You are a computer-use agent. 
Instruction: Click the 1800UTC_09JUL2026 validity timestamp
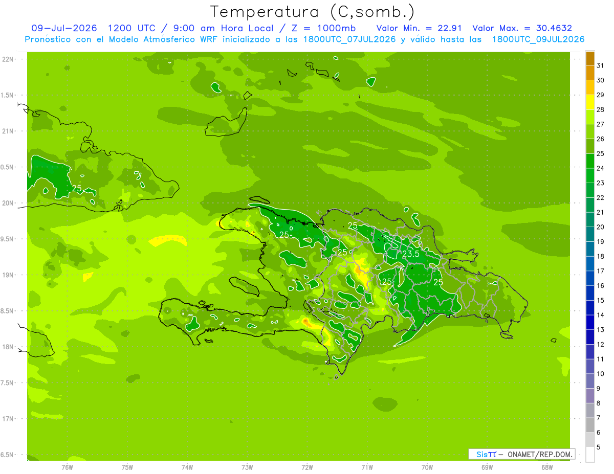click(x=538, y=39)
